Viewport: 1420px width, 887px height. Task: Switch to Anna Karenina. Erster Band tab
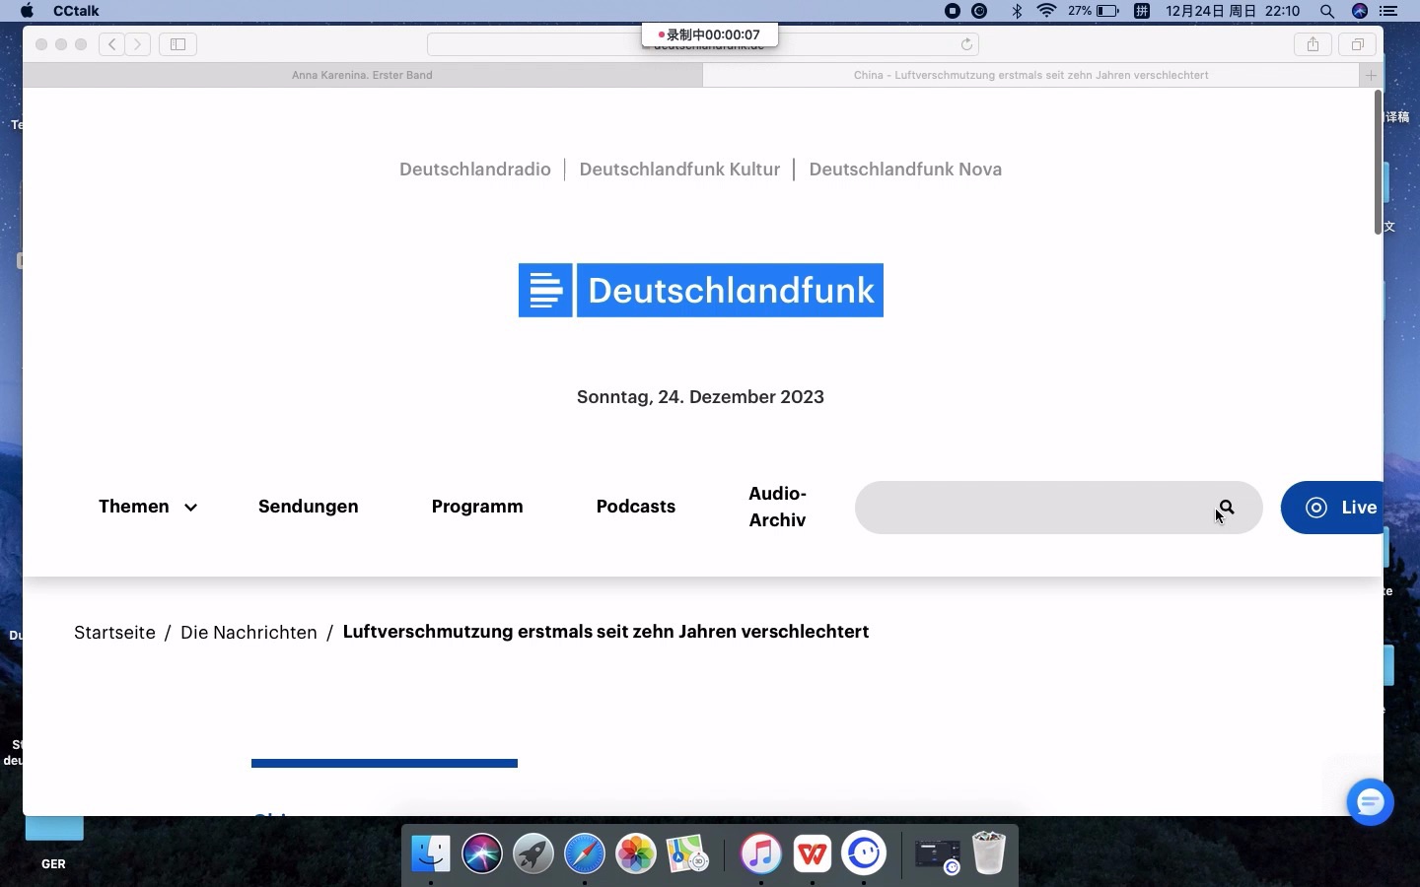click(362, 75)
